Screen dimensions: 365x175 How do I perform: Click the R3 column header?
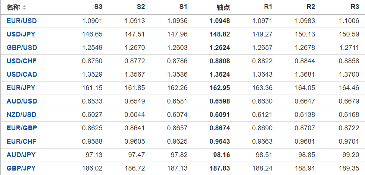(355, 7)
